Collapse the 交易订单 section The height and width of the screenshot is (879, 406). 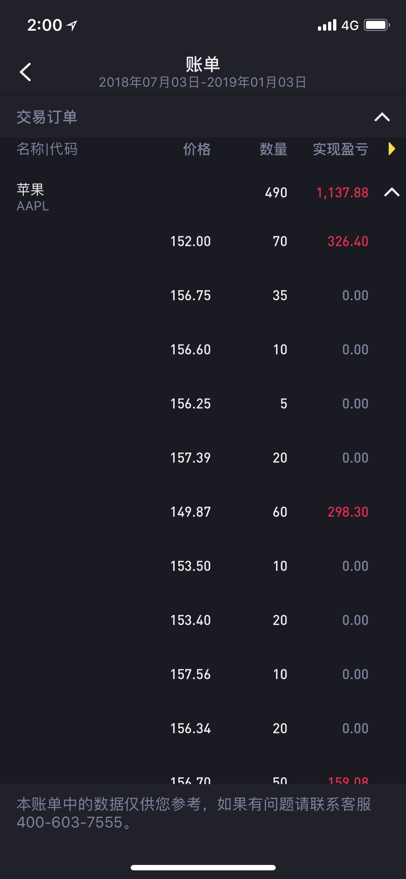point(382,117)
